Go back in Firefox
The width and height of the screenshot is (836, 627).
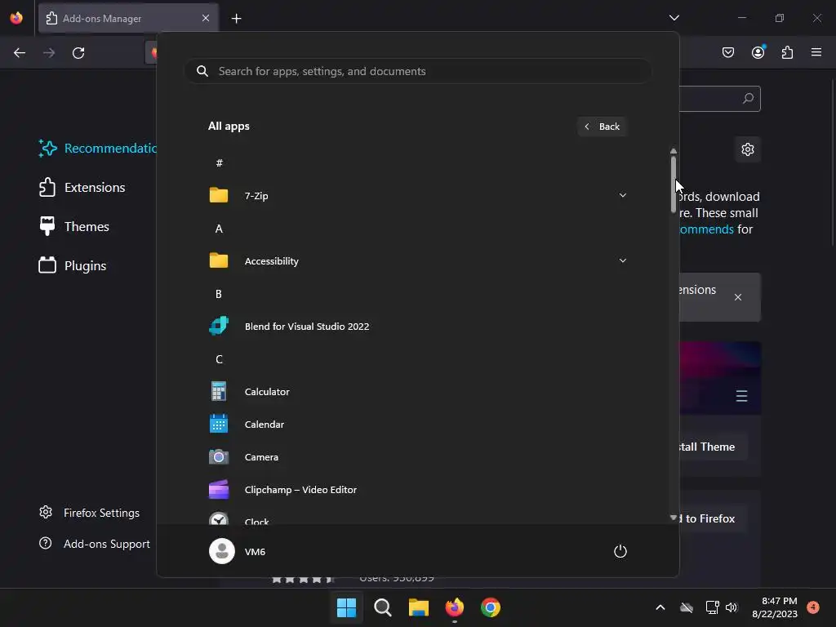(20, 53)
